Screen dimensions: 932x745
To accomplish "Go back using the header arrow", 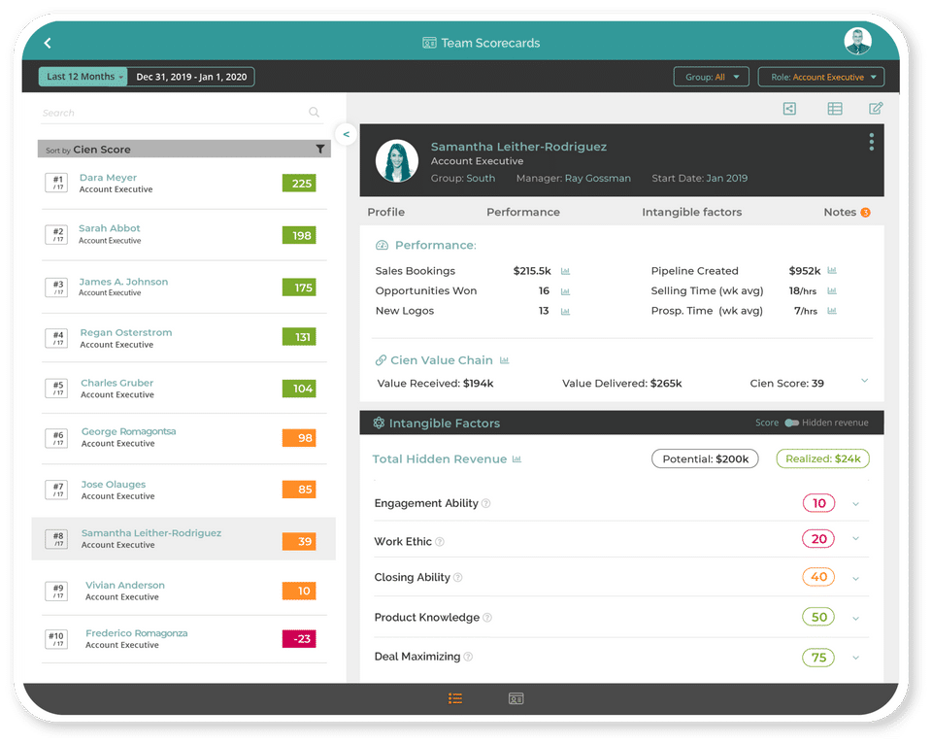I will pyautogui.click(x=48, y=43).
